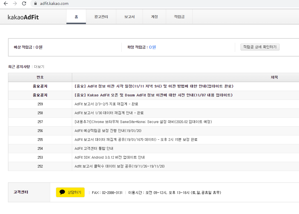Click number cell 255

(40, 140)
